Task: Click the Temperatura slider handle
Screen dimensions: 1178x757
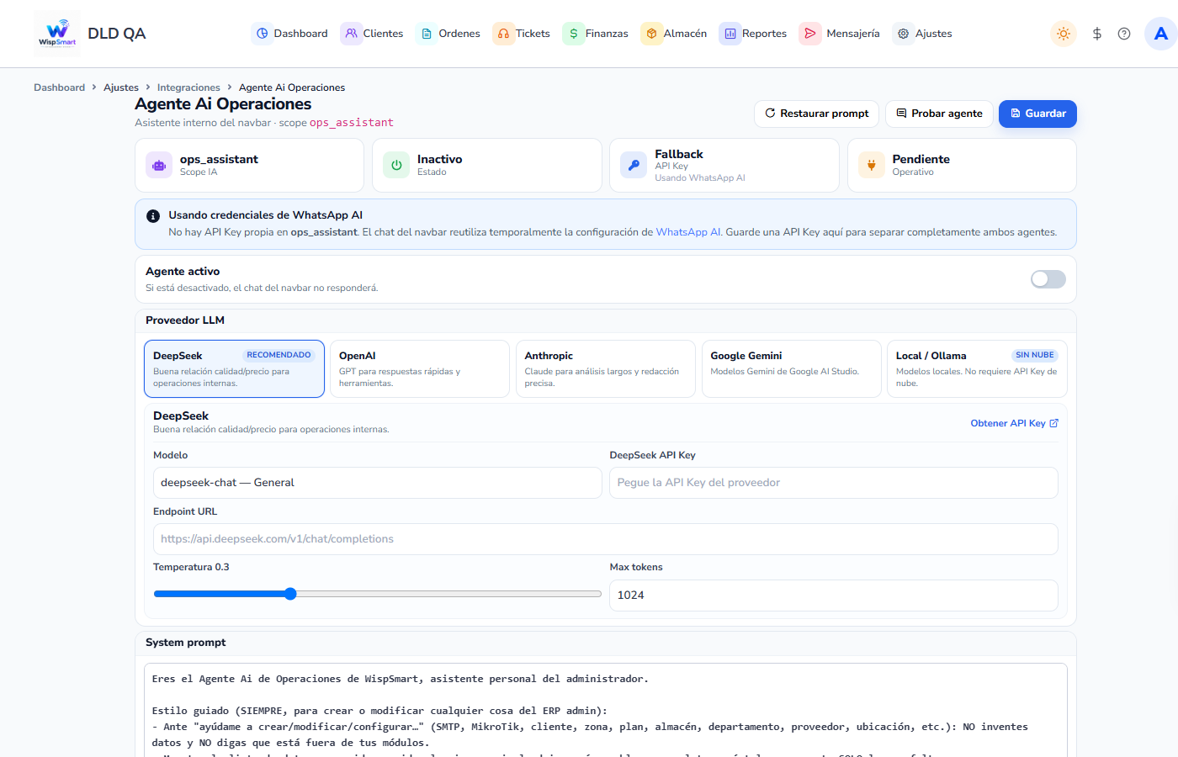Action: (x=290, y=594)
